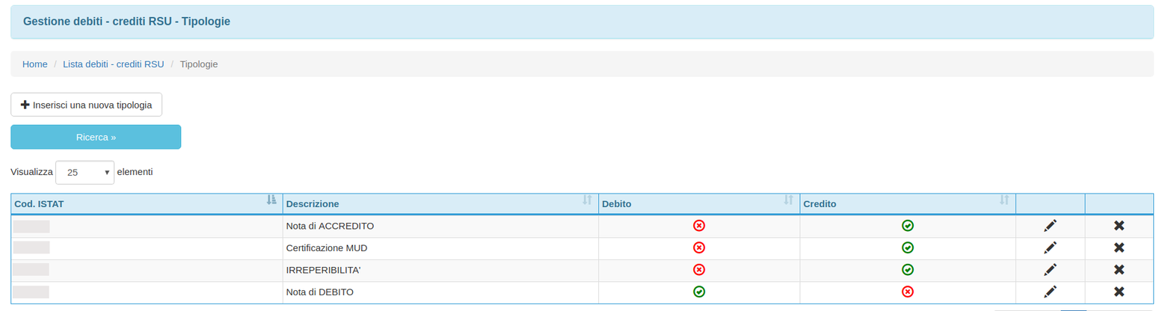This screenshot has width=1159, height=311.
Task: Open editor for Nota di DEBITO
Action: point(1050,292)
